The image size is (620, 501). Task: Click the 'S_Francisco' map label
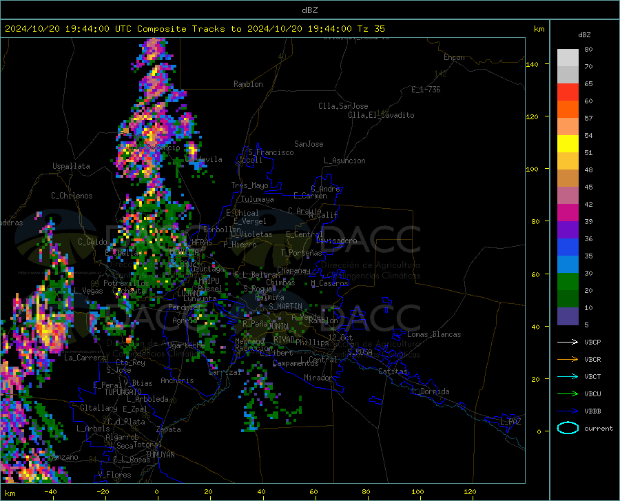pyautogui.click(x=271, y=152)
